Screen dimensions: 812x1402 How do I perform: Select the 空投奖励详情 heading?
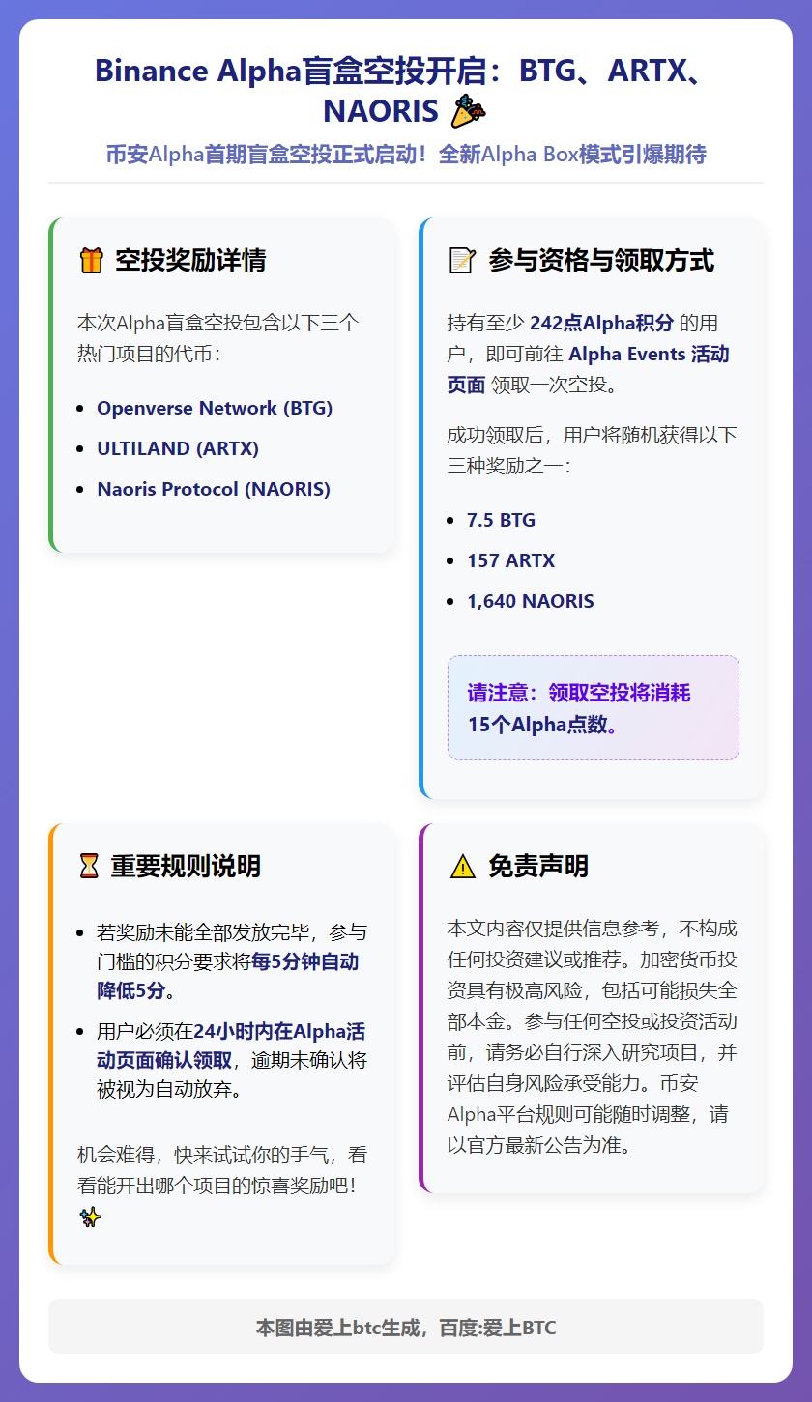[x=190, y=261]
